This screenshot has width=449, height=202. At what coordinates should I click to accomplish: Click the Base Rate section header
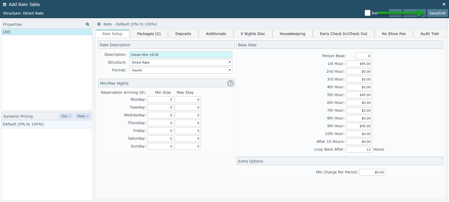[x=339, y=45]
